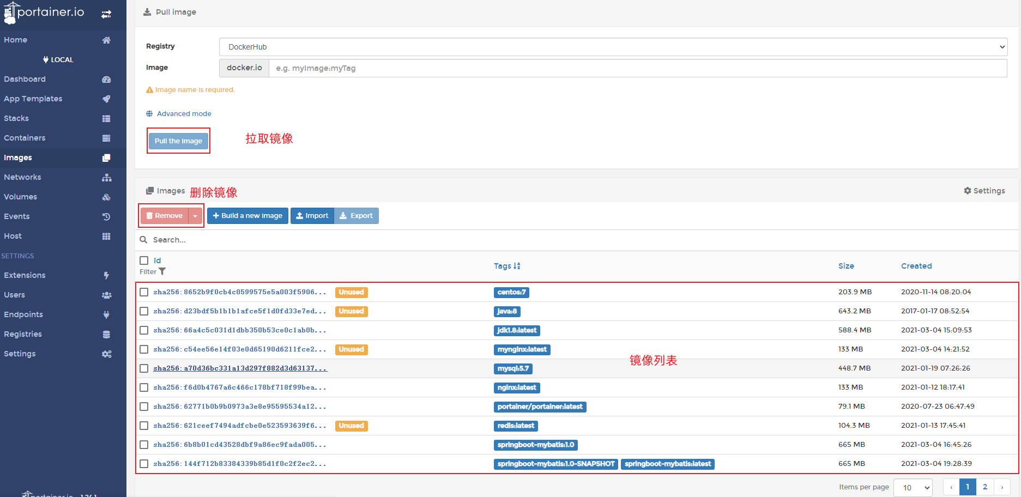The width and height of the screenshot is (1021, 497).
Task: Click the Filter funnel icon
Action: tap(162, 271)
